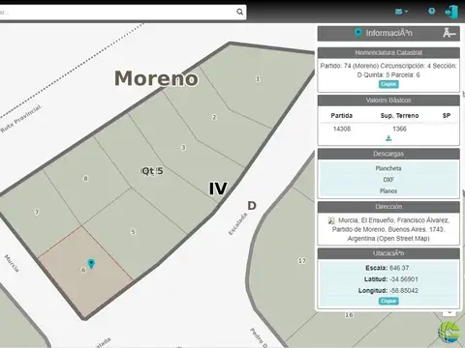Viewport: 465px width, 348px height.
Task: Click the blue map marker on parcel 6
Action: pos(91,264)
